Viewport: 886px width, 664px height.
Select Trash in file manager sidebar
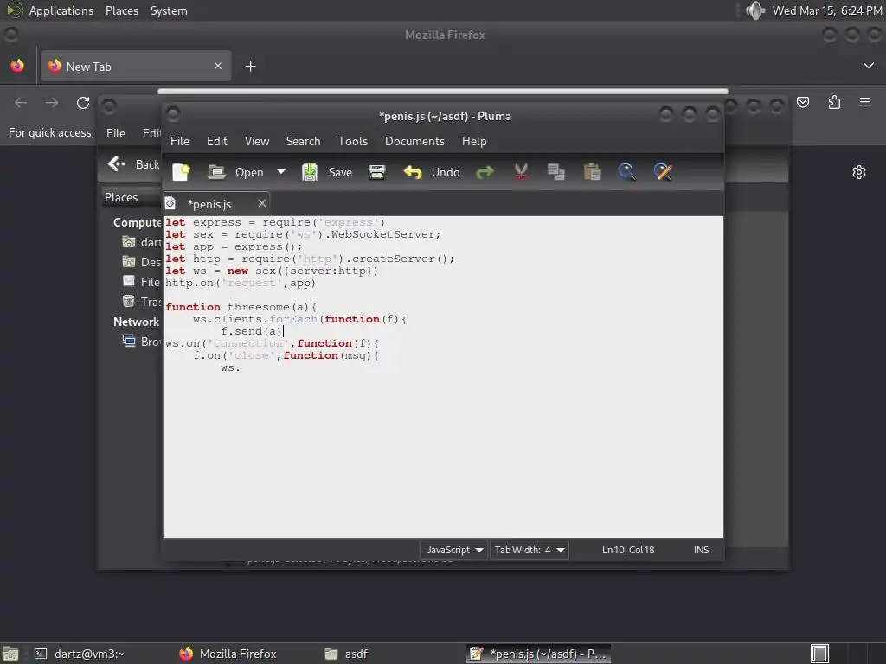tap(142, 302)
